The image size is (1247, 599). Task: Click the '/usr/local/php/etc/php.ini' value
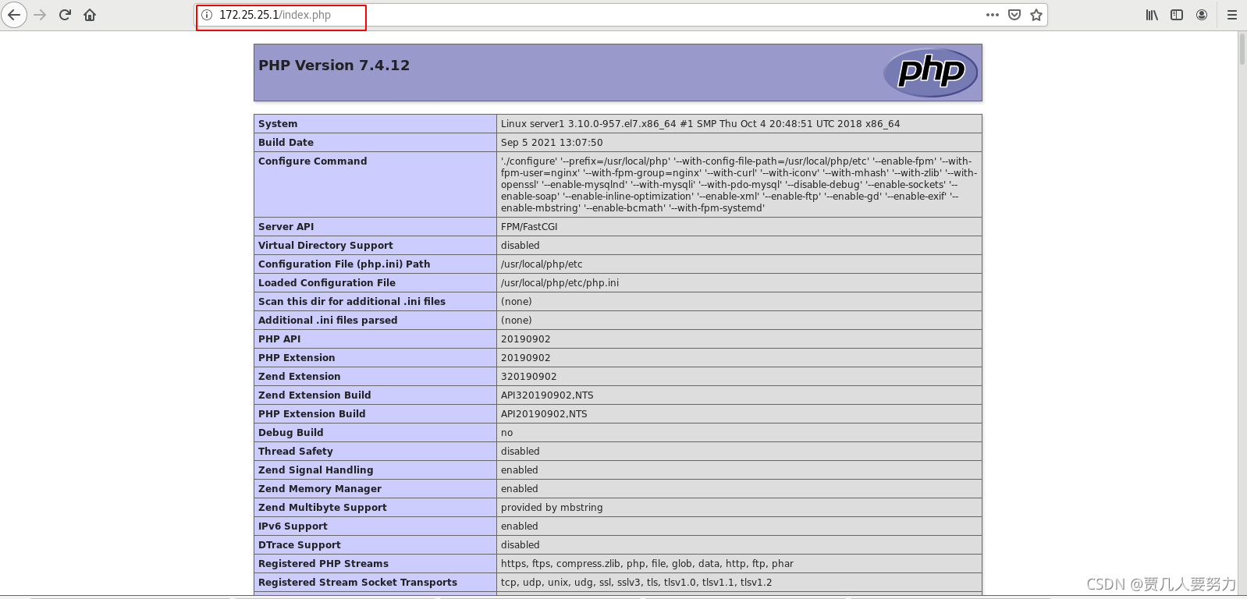(560, 283)
